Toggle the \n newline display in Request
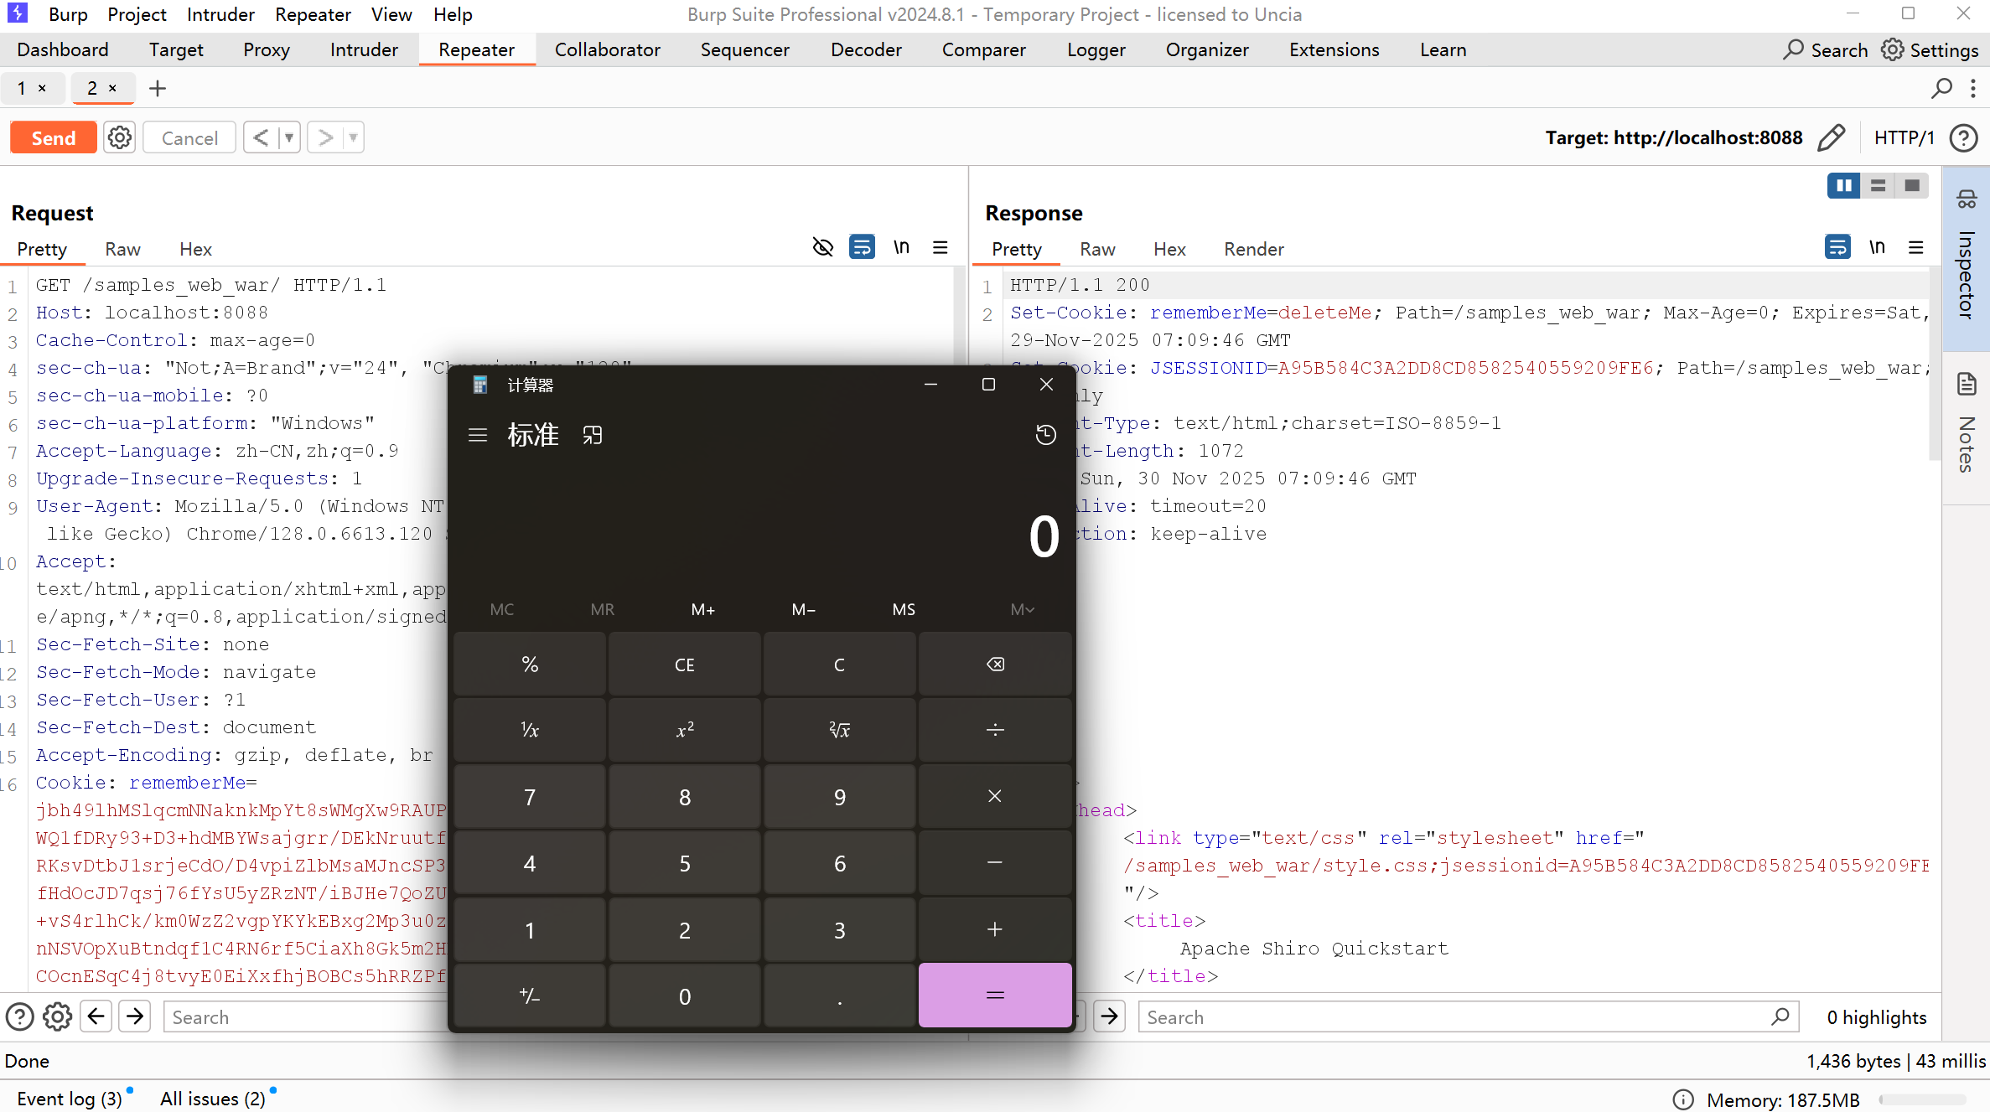Viewport: 1990px width, 1112px height. click(901, 247)
